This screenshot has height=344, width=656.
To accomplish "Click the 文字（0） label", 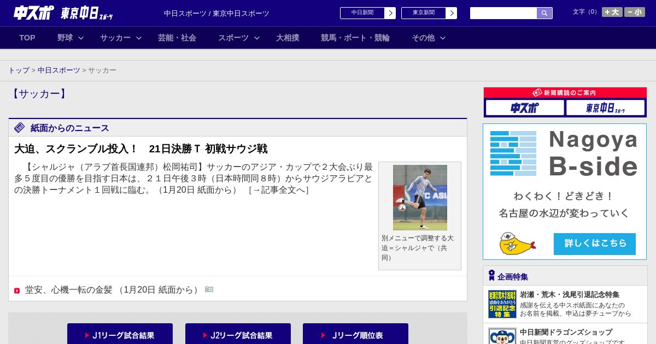I will (x=586, y=12).
